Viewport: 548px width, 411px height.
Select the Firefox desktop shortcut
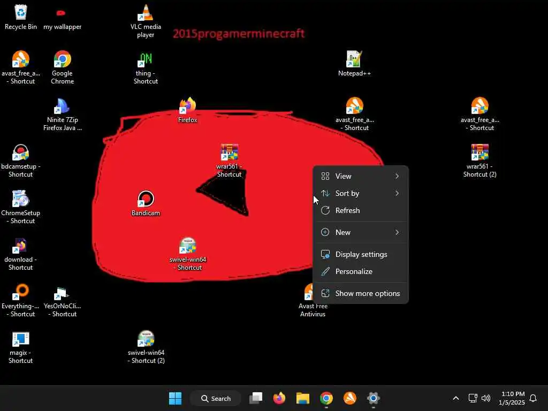[x=188, y=110]
